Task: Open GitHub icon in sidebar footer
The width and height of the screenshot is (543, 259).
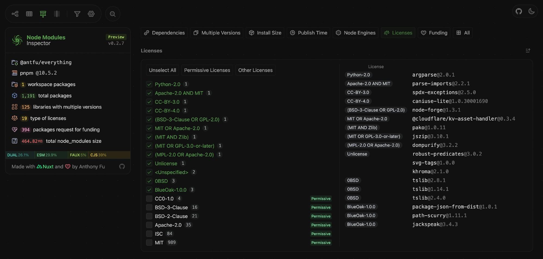Action: point(122,166)
